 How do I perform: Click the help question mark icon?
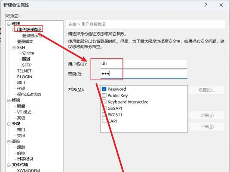(206, 5)
